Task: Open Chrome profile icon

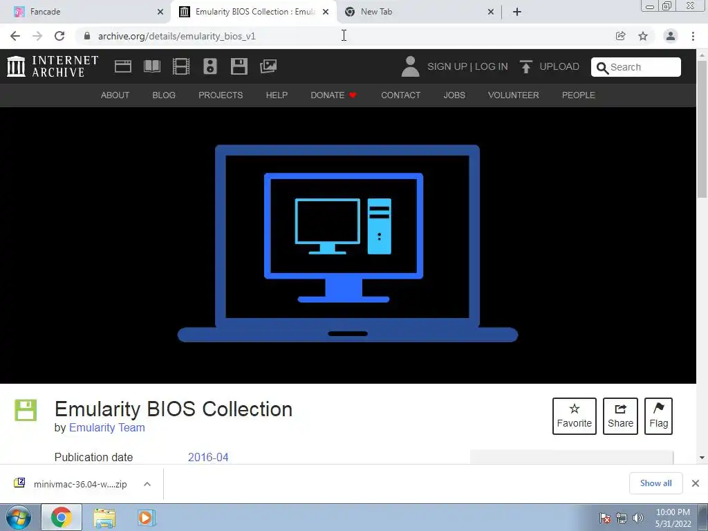Action: (671, 36)
